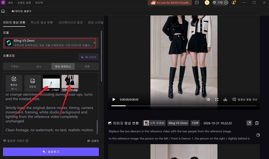Click the 81 크레딧 value
The height and width of the screenshot is (159, 269).
[x=93, y=141]
